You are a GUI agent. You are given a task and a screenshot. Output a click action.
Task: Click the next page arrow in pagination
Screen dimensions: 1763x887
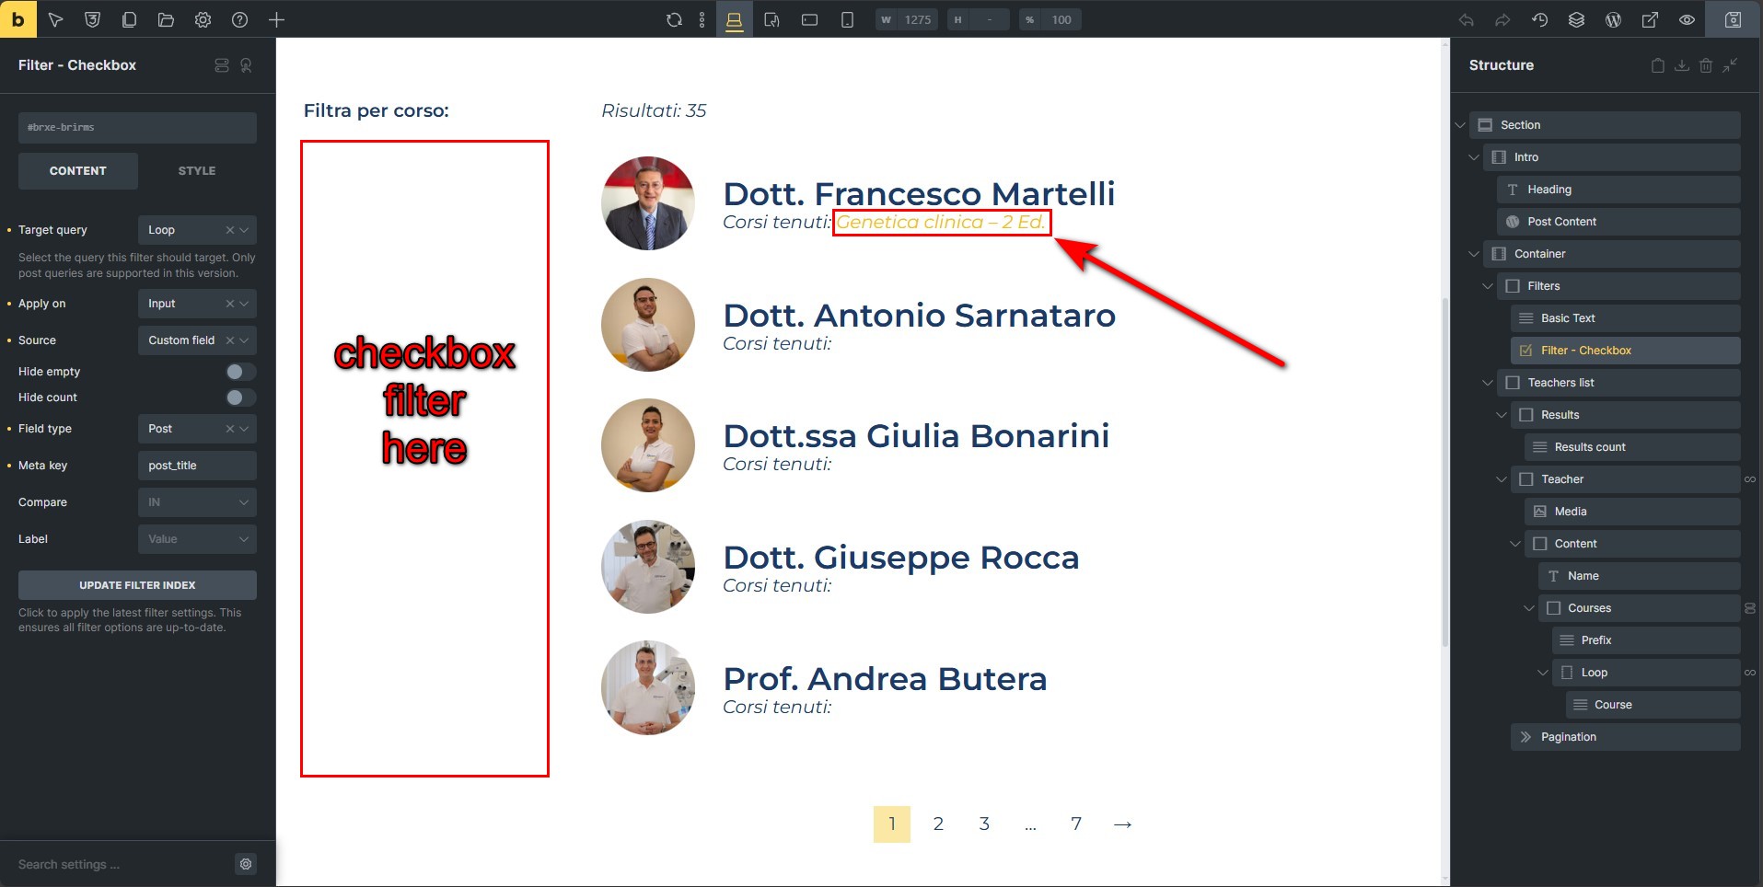coord(1122,824)
